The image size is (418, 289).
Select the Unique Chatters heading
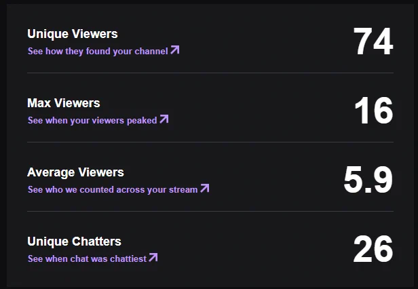74,242
